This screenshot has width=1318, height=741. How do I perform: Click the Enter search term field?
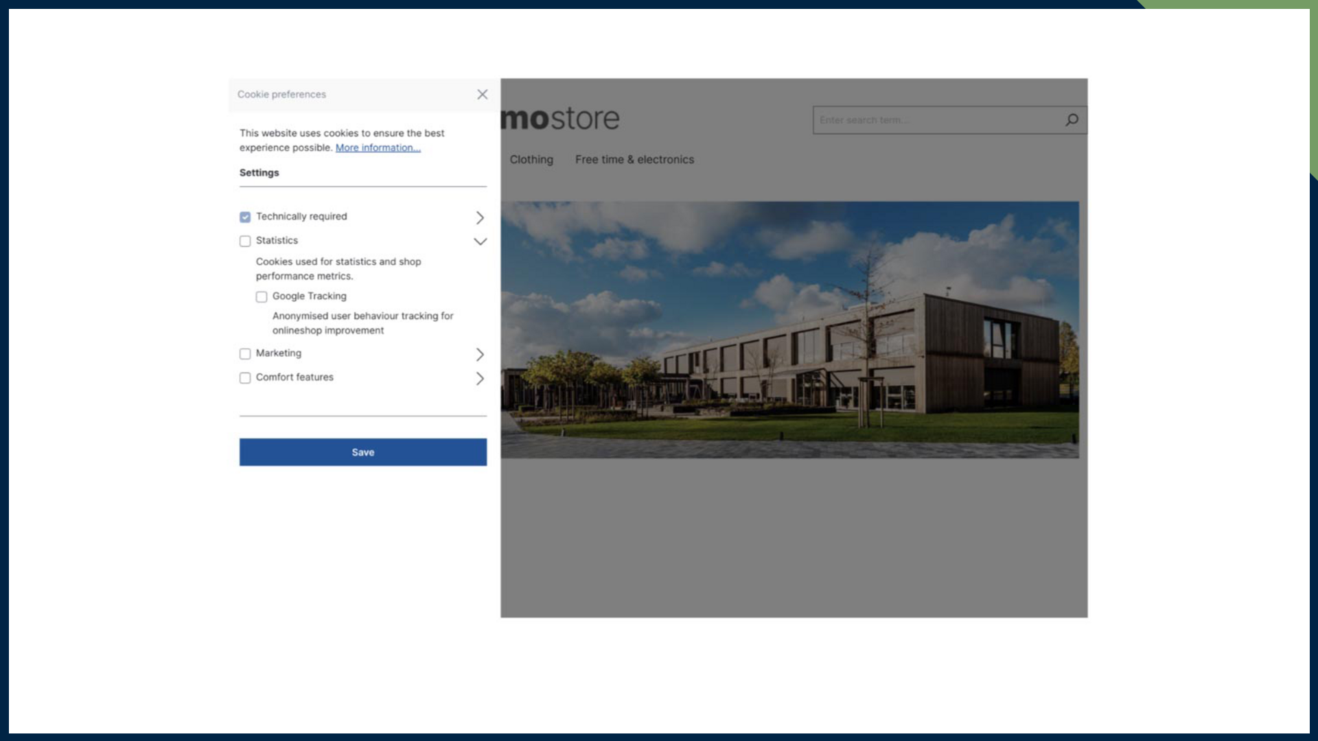(927, 120)
